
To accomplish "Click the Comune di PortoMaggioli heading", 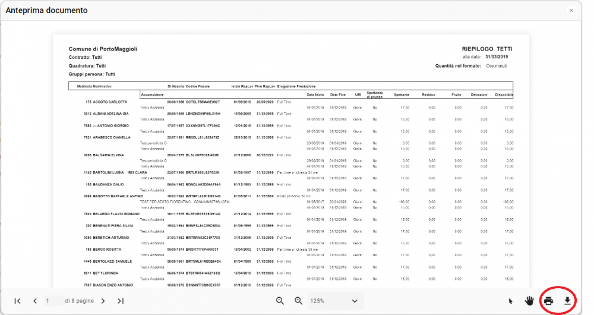I will (103, 49).
